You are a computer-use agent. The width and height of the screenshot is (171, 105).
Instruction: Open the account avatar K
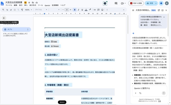tap(167, 3)
